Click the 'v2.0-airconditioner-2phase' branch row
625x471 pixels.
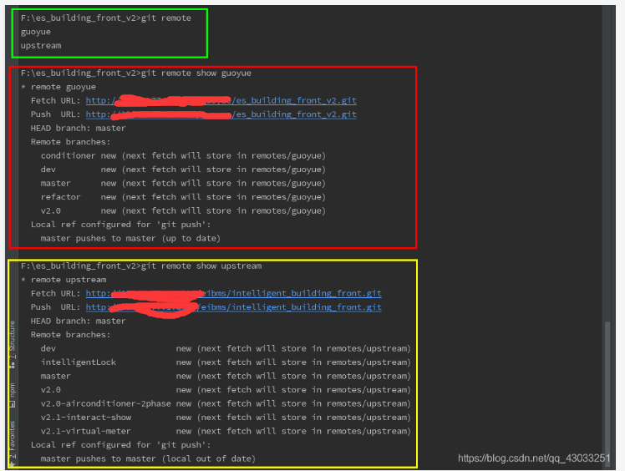[226, 403]
